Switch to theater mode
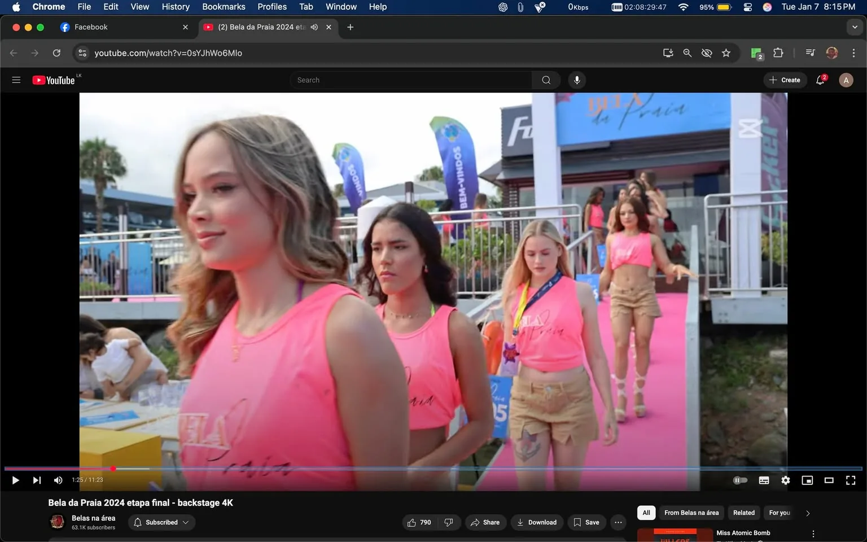867x542 pixels. pos(829,480)
